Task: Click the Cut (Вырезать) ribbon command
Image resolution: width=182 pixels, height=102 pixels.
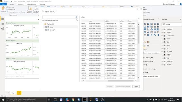Action: pos(10,7)
